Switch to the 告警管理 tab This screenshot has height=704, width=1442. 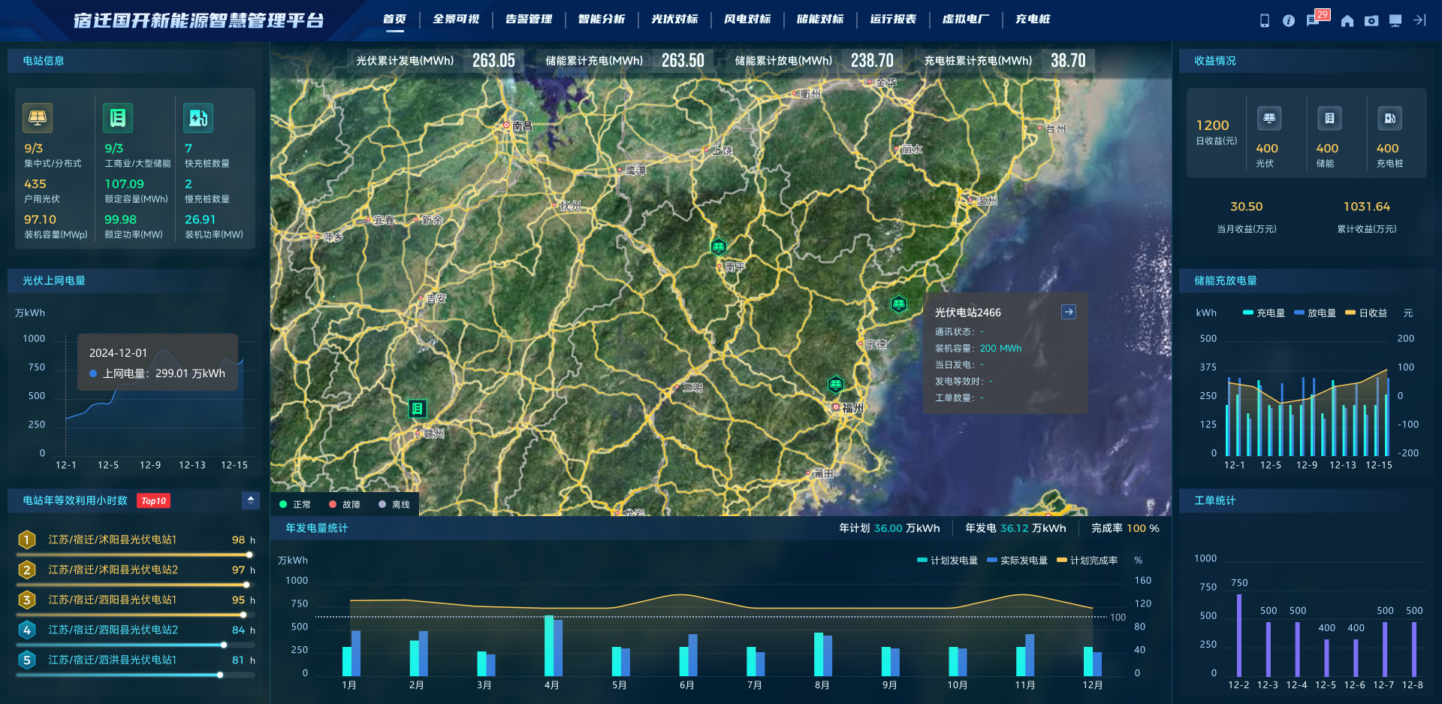pyautogui.click(x=529, y=20)
